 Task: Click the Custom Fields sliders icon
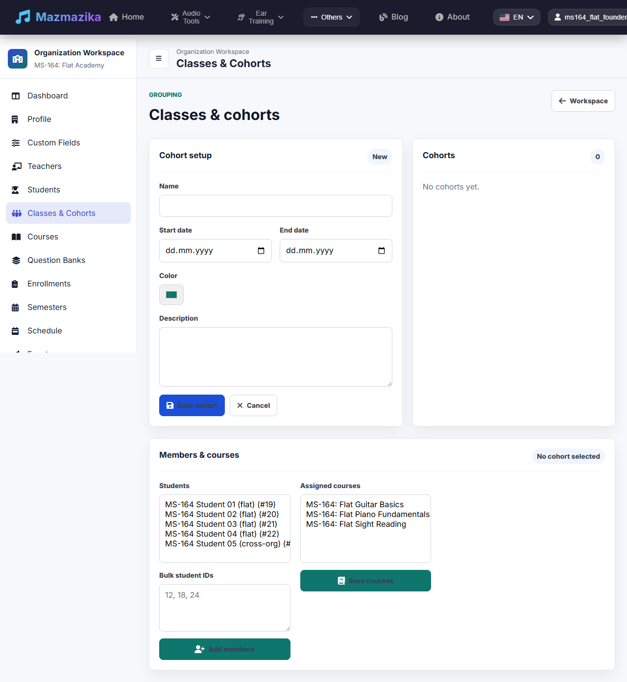16,143
